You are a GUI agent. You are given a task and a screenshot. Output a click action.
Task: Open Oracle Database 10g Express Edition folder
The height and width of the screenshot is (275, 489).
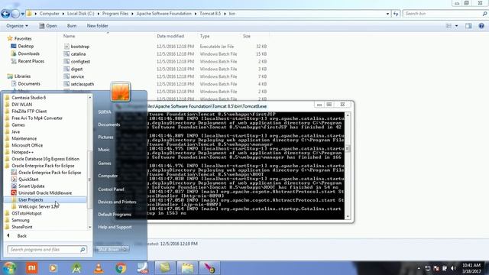(x=45, y=159)
